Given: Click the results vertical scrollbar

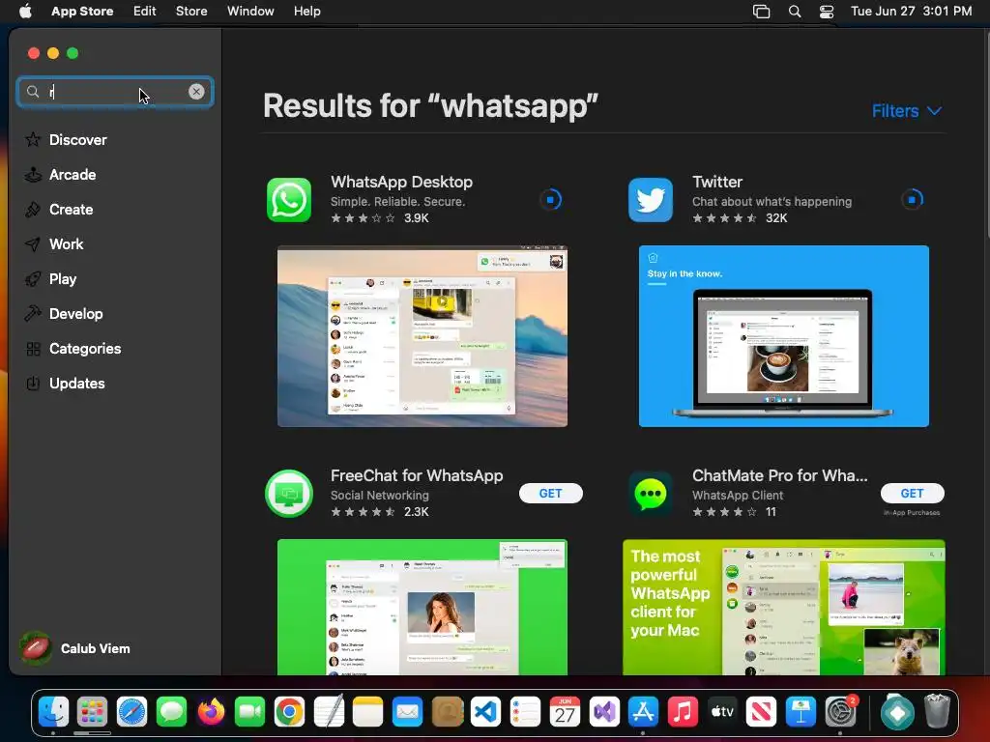Looking at the screenshot, I should 986,135.
